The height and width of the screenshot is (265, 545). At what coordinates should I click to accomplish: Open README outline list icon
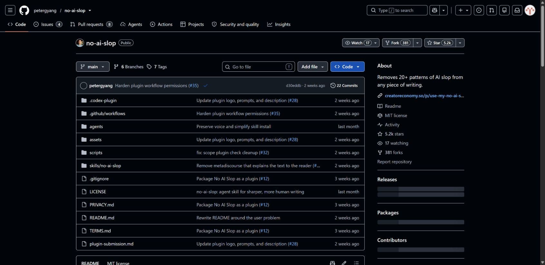coord(356,263)
